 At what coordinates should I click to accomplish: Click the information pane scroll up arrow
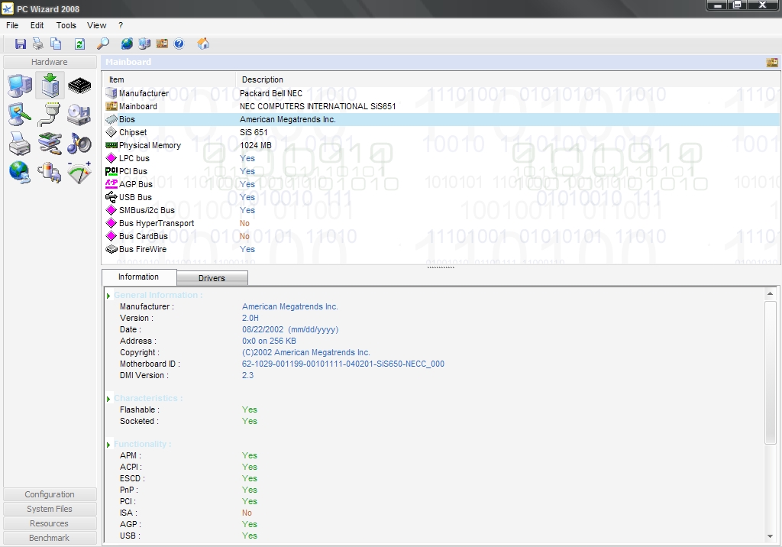[x=770, y=294]
